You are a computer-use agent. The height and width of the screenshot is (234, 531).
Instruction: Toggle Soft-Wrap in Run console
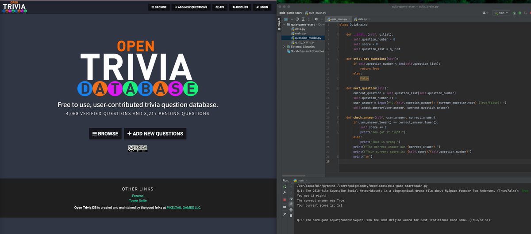tap(291, 198)
